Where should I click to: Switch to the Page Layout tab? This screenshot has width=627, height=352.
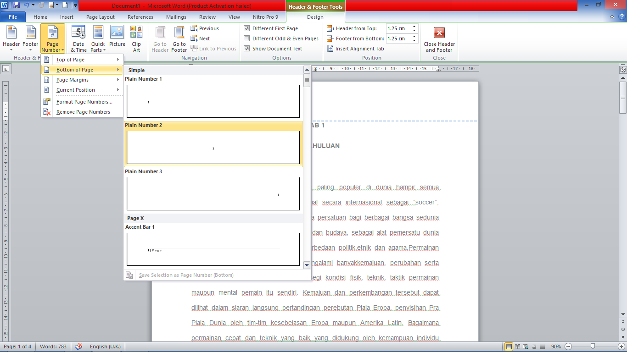(x=101, y=17)
